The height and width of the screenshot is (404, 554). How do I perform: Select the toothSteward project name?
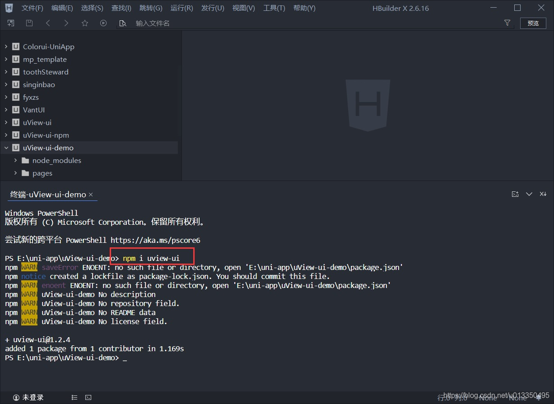point(46,72)
